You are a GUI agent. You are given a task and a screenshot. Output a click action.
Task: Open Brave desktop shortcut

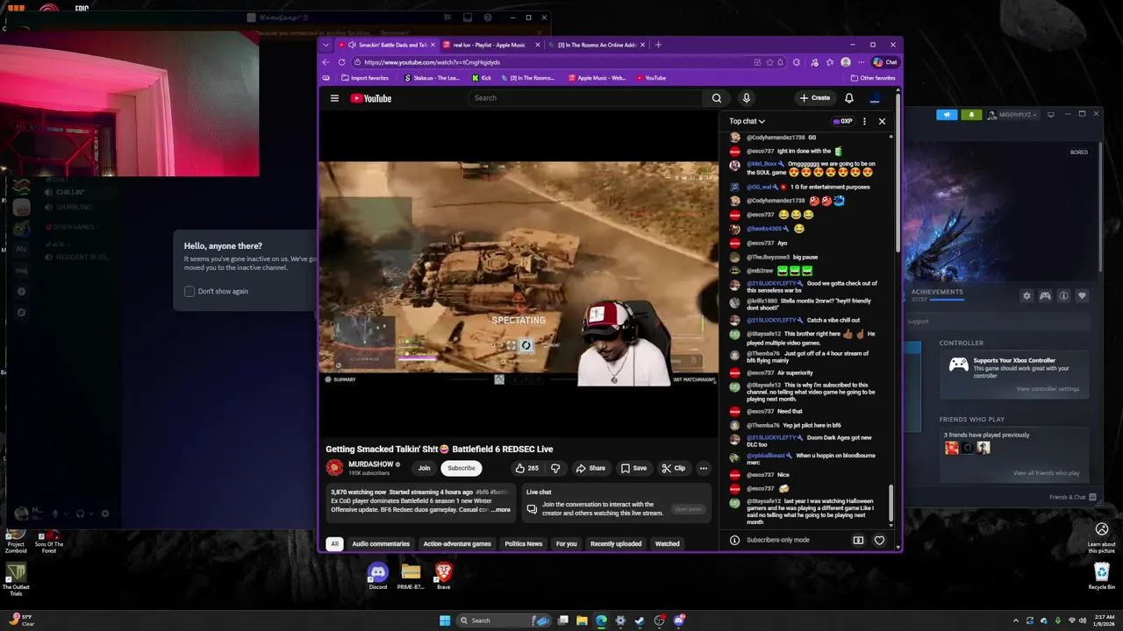[x=444, y=576]
